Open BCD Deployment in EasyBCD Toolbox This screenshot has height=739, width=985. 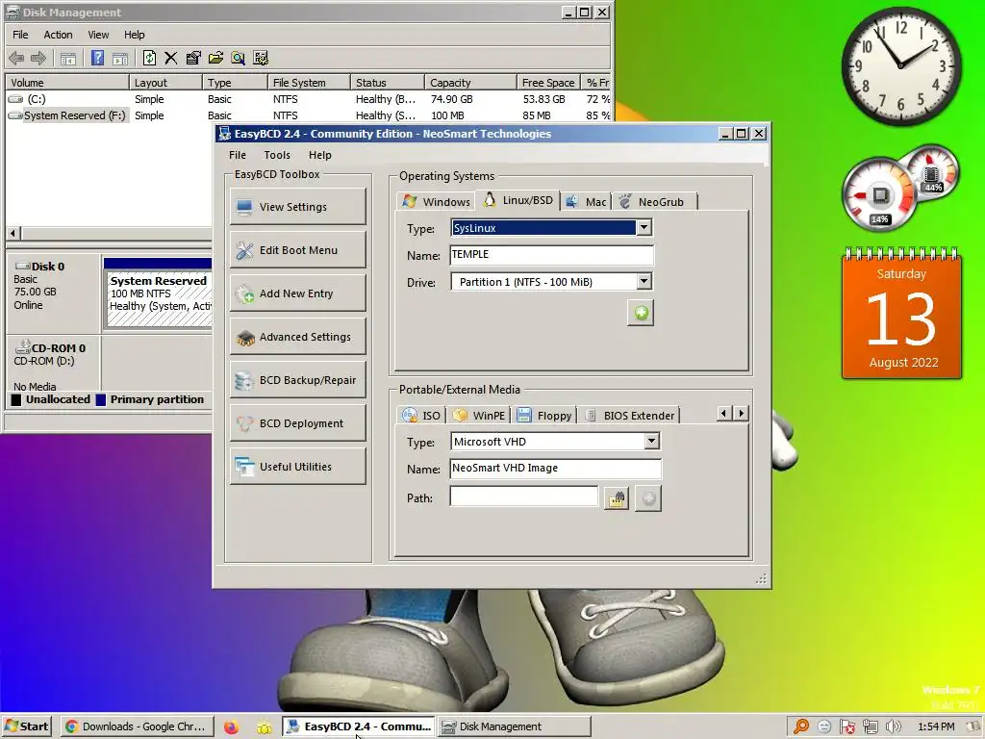(298, 423)
